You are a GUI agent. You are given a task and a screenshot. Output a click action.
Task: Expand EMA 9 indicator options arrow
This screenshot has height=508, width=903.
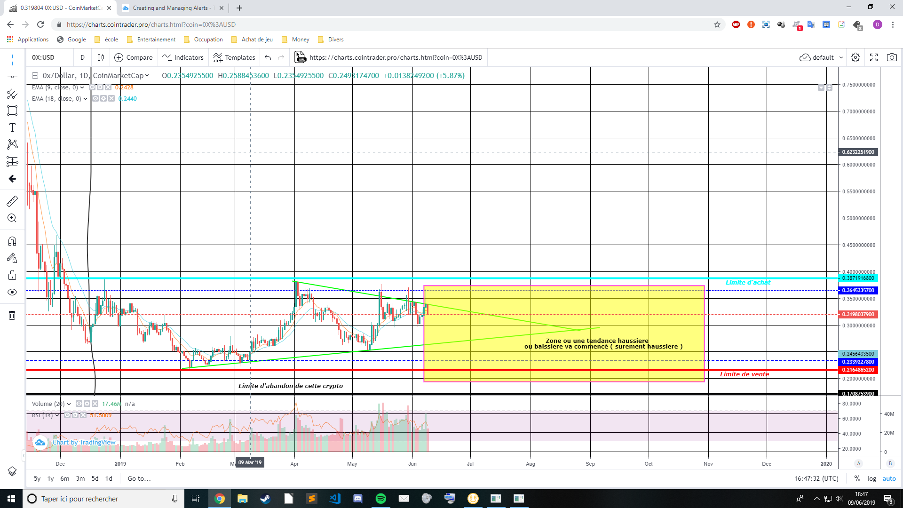click(x=82, y=87)
